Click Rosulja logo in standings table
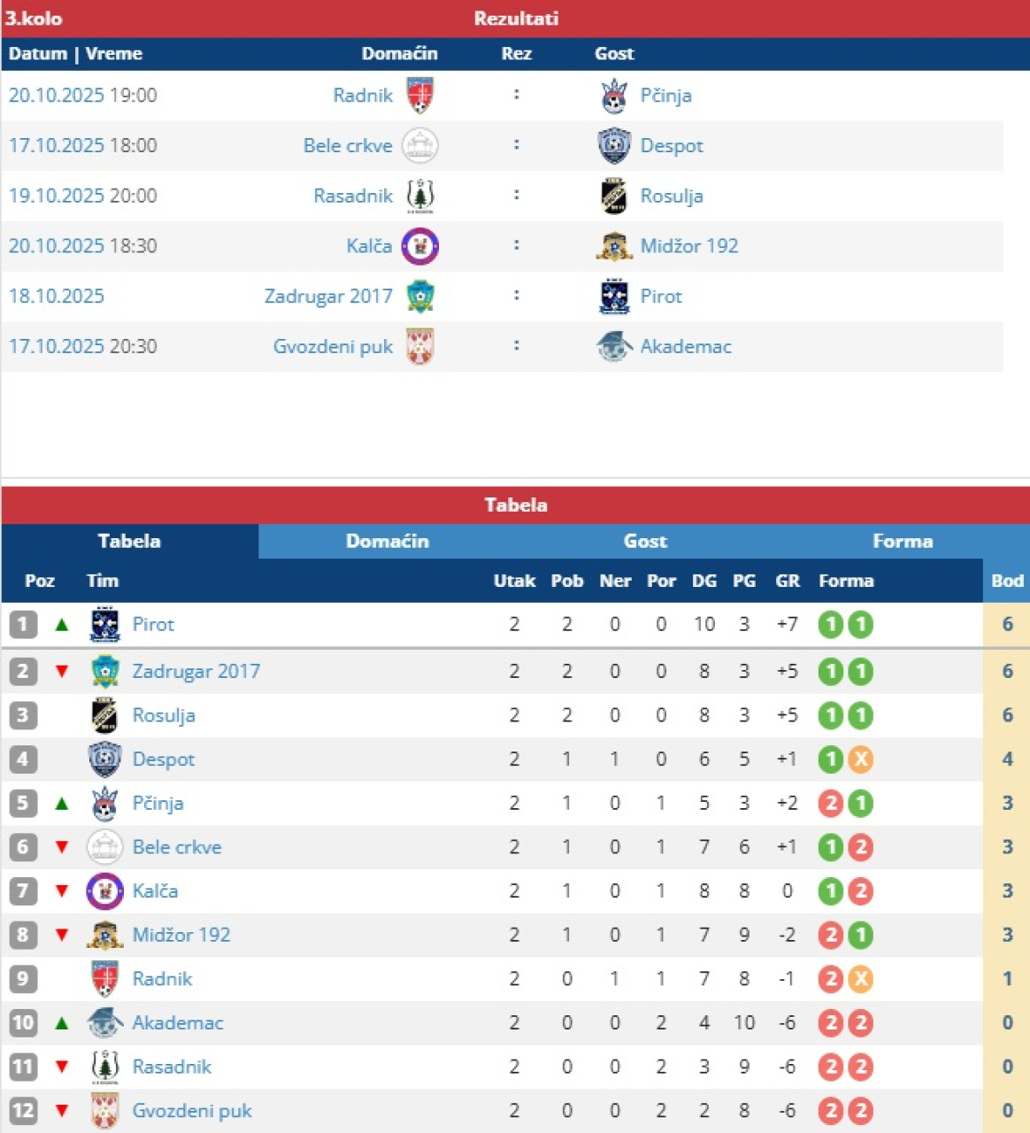The height and width of the screenshot is (1133, 1030). 105,715
